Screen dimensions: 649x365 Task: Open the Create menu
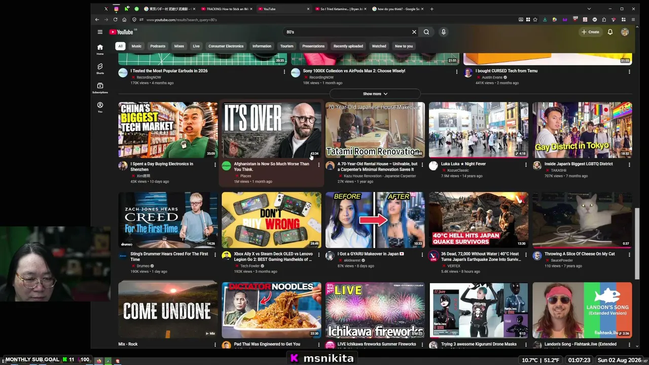[591, 32]
